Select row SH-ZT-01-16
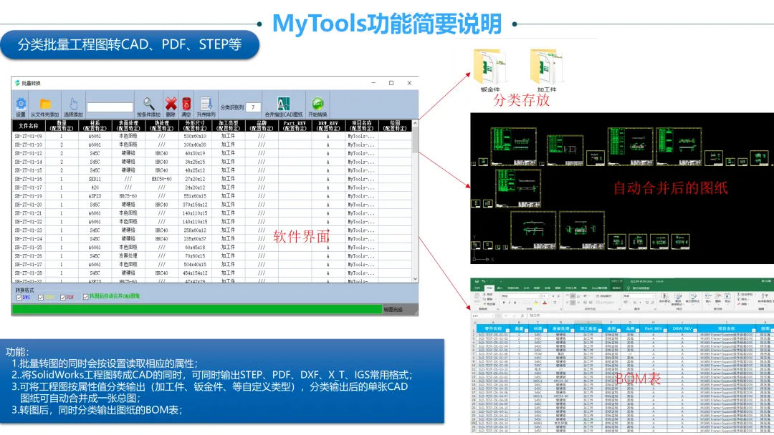This screenshot has width=774, height=435. click(x=211, y=179)
